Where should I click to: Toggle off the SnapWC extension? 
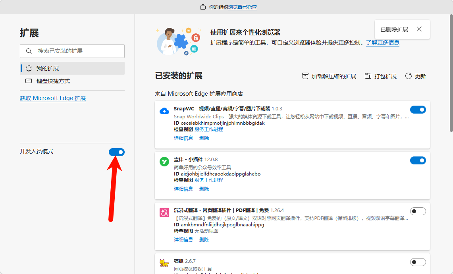(418, 110)
